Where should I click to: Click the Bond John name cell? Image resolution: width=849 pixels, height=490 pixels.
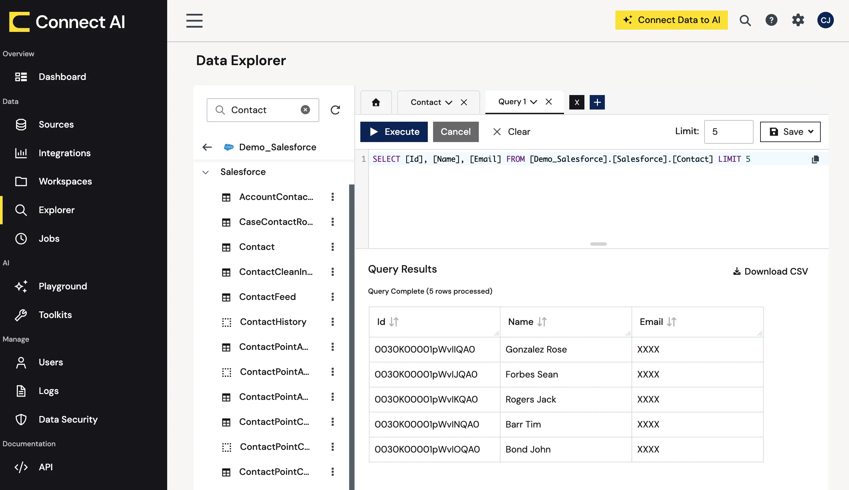tap(566, 449)
